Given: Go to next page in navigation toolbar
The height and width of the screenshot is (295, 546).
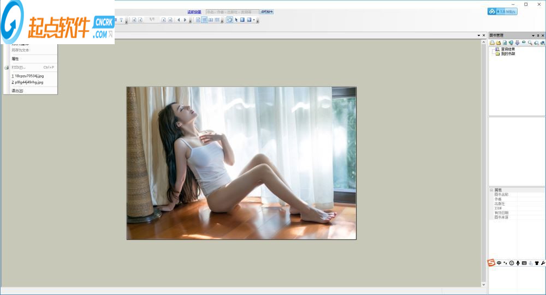Looking at the screenshot, I should 164,20.
